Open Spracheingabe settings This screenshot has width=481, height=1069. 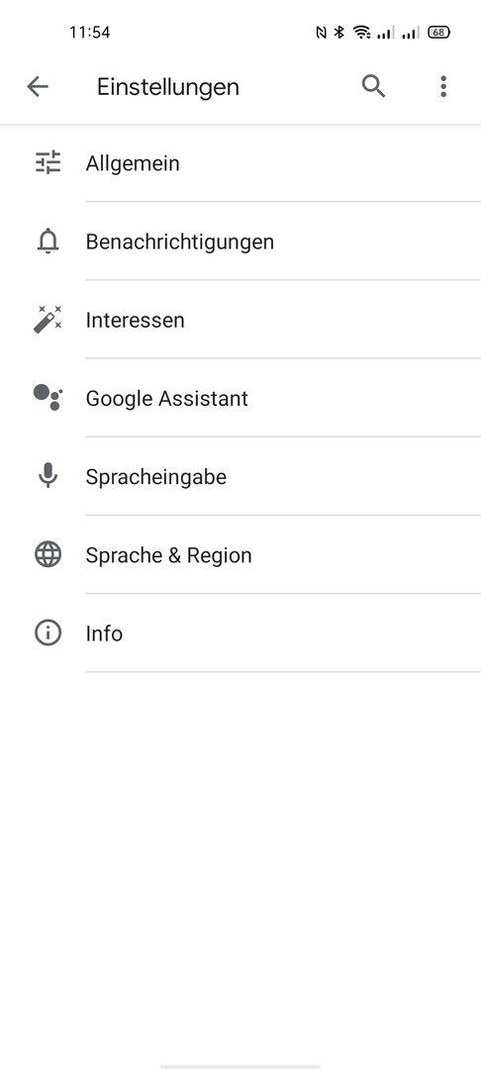pyautogui.click(x=240, y=476)
